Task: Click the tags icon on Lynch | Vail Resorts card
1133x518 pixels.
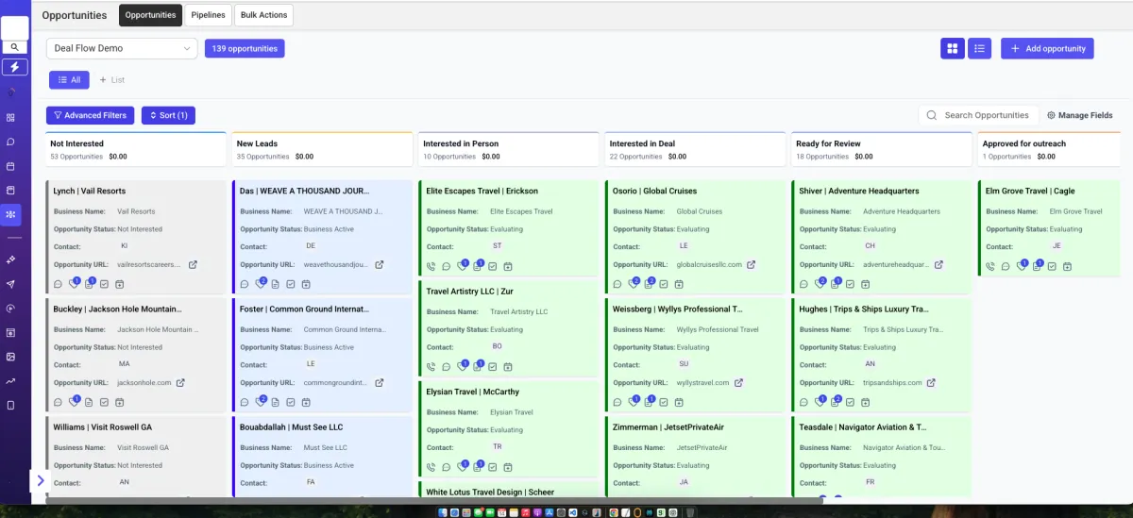Action: pos(74,284)
